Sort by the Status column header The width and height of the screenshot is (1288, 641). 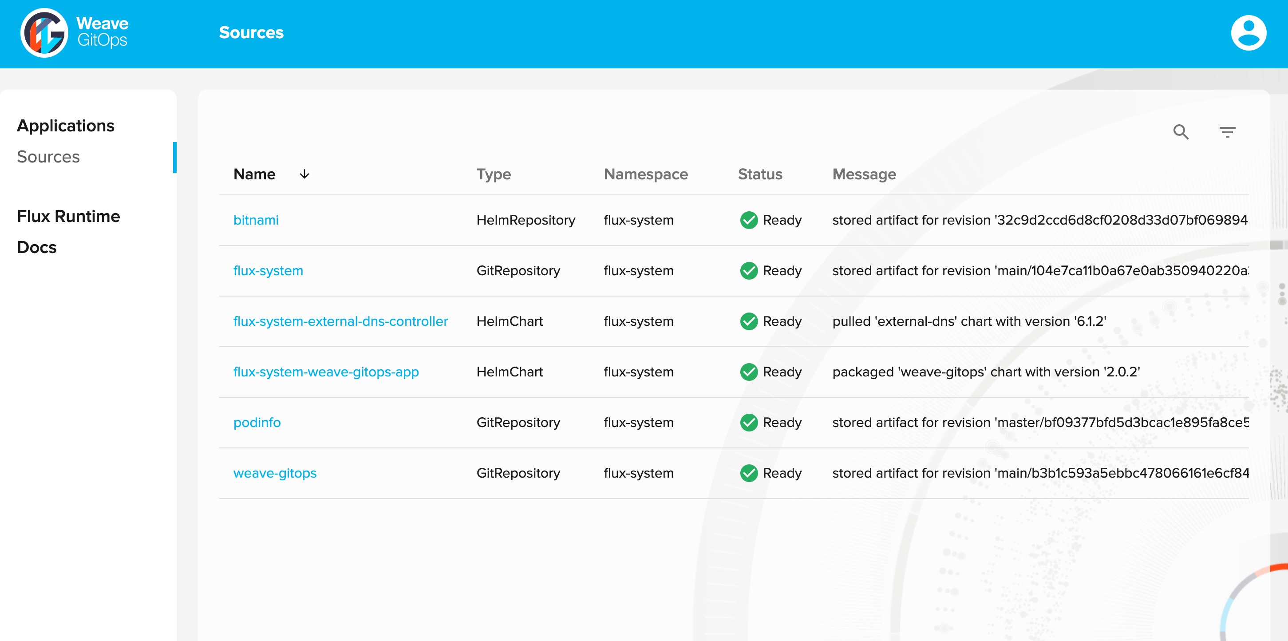(759, 174)
